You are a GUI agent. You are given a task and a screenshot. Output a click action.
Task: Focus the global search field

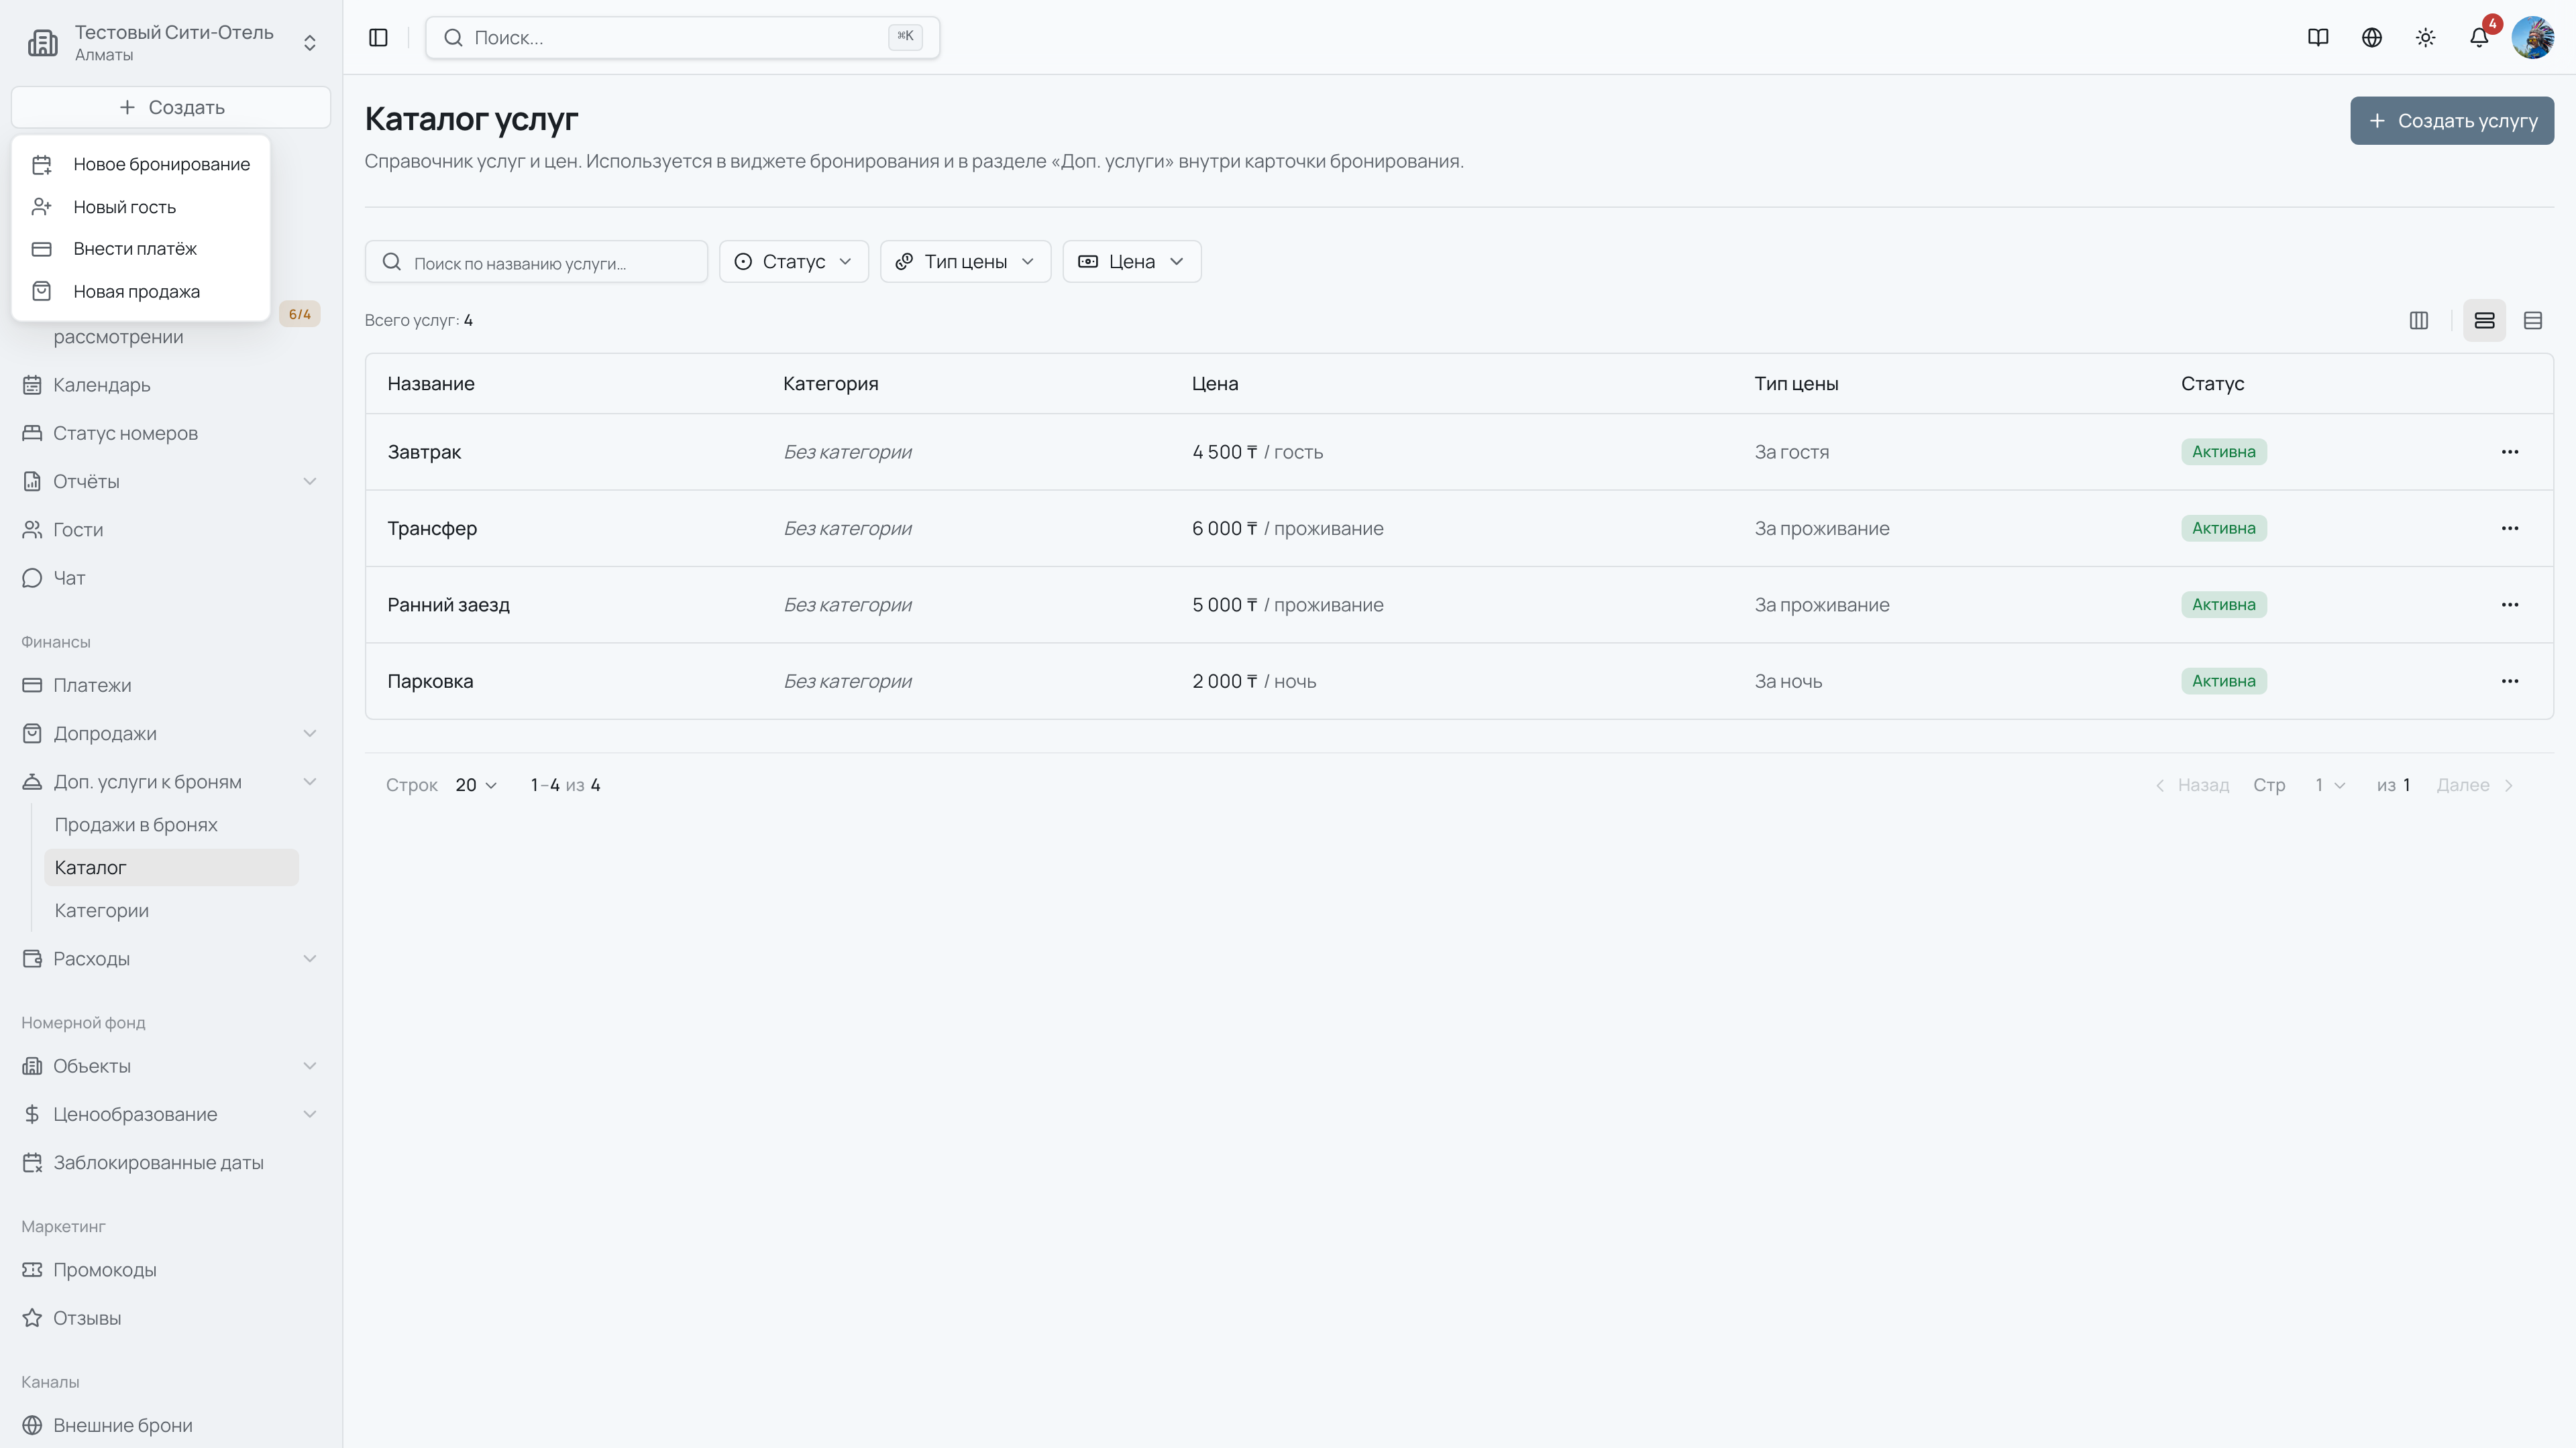682,38
